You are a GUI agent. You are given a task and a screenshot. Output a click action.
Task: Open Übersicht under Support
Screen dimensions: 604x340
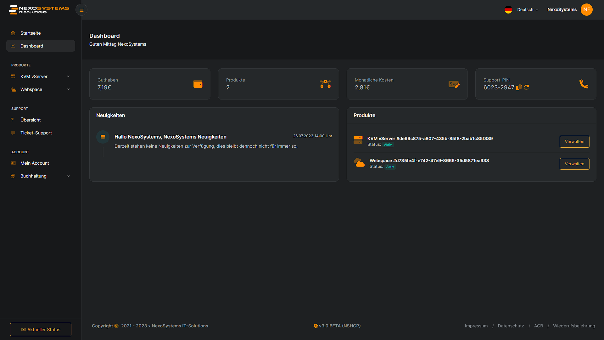41,120
